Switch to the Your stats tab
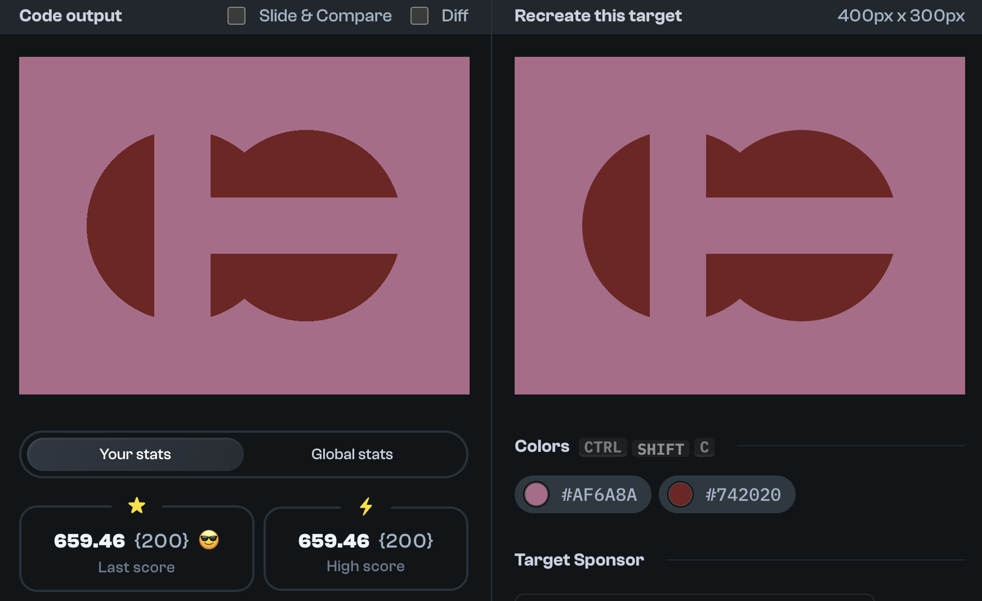This screenshot has height=601, width=982. 135,454
